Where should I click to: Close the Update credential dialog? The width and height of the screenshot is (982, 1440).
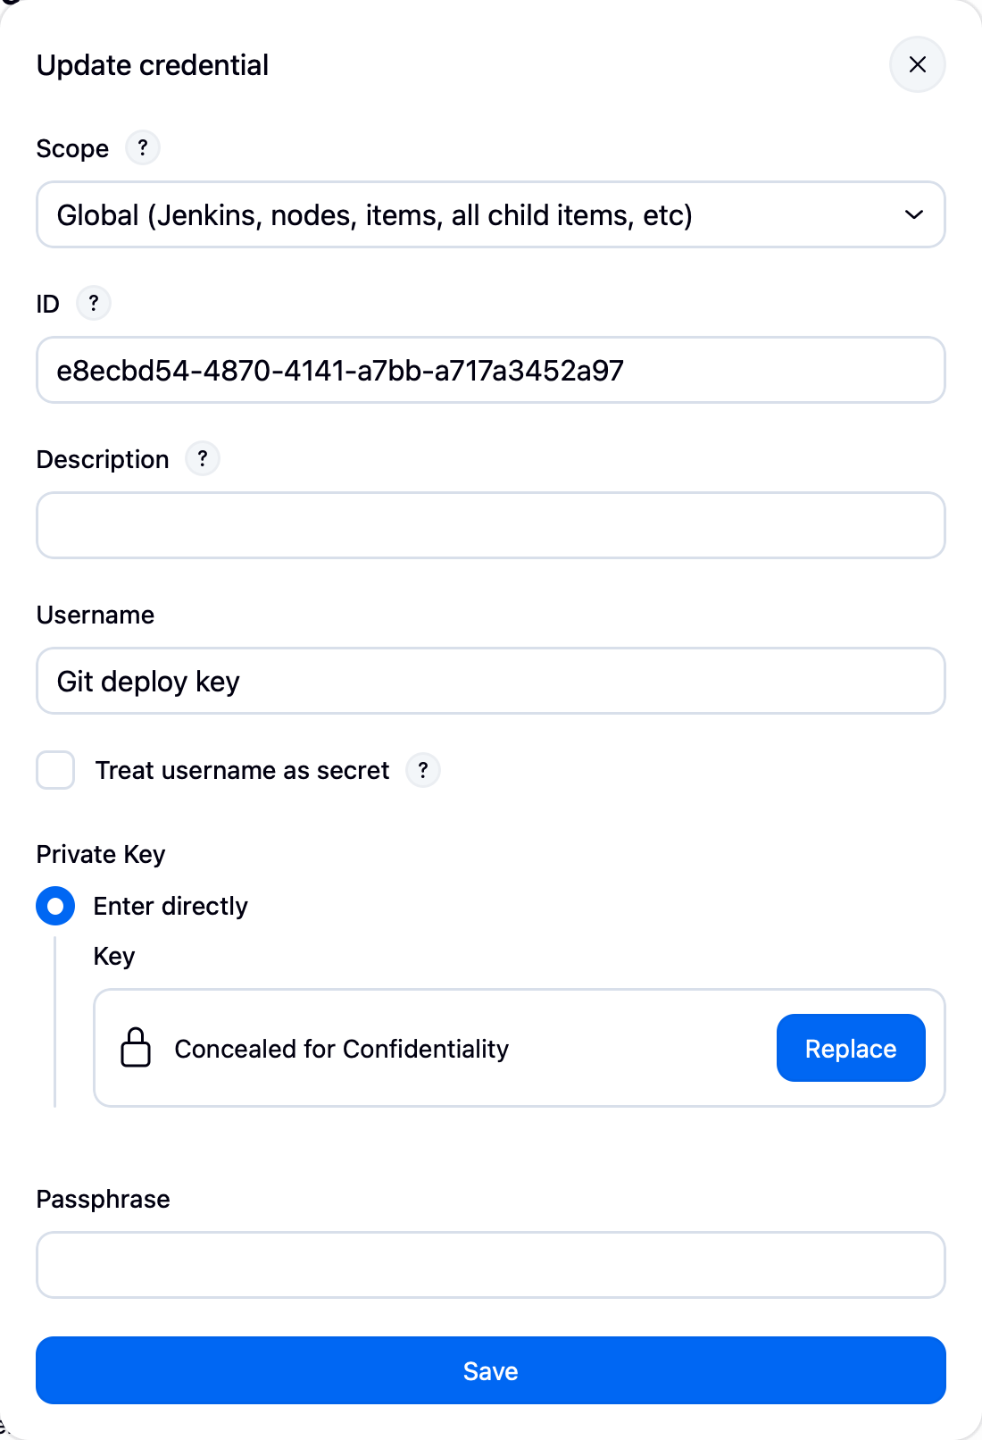point(917,64)
